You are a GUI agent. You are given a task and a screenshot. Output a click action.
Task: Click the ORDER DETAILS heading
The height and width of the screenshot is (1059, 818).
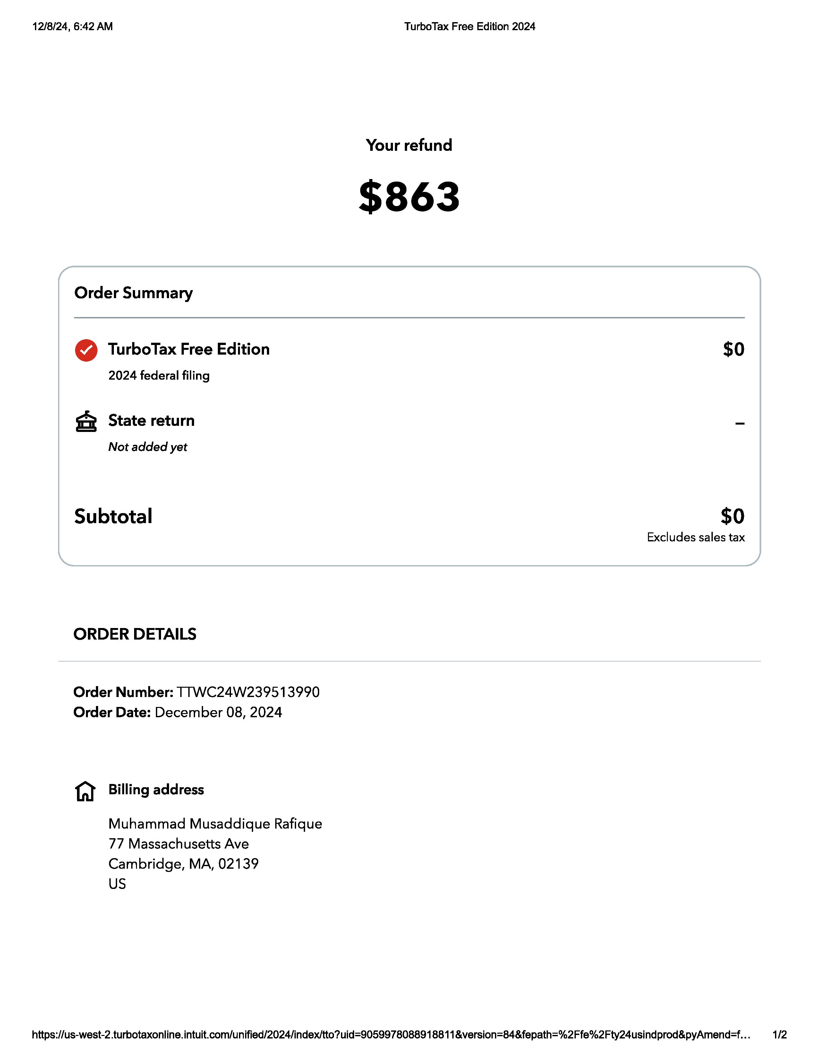click(135, 634)
